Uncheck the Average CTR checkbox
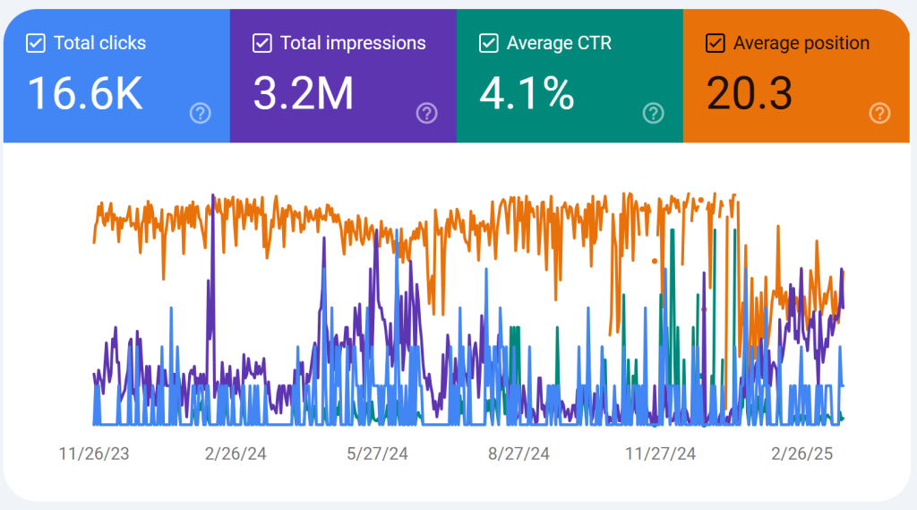Screen dimensions: 917x510 pyautogui.click(x=489, y=43)
